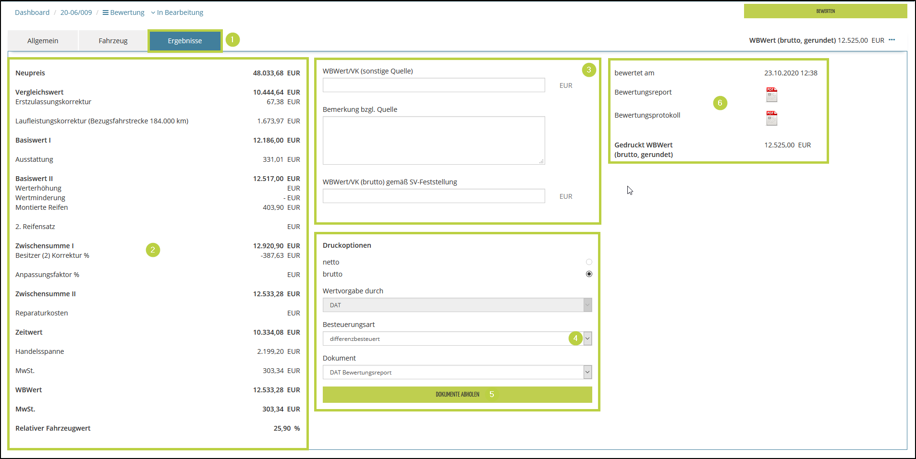Expand the Besteuerungsart dropdown
Screen dimensions: 916x459
click(587, 338)
